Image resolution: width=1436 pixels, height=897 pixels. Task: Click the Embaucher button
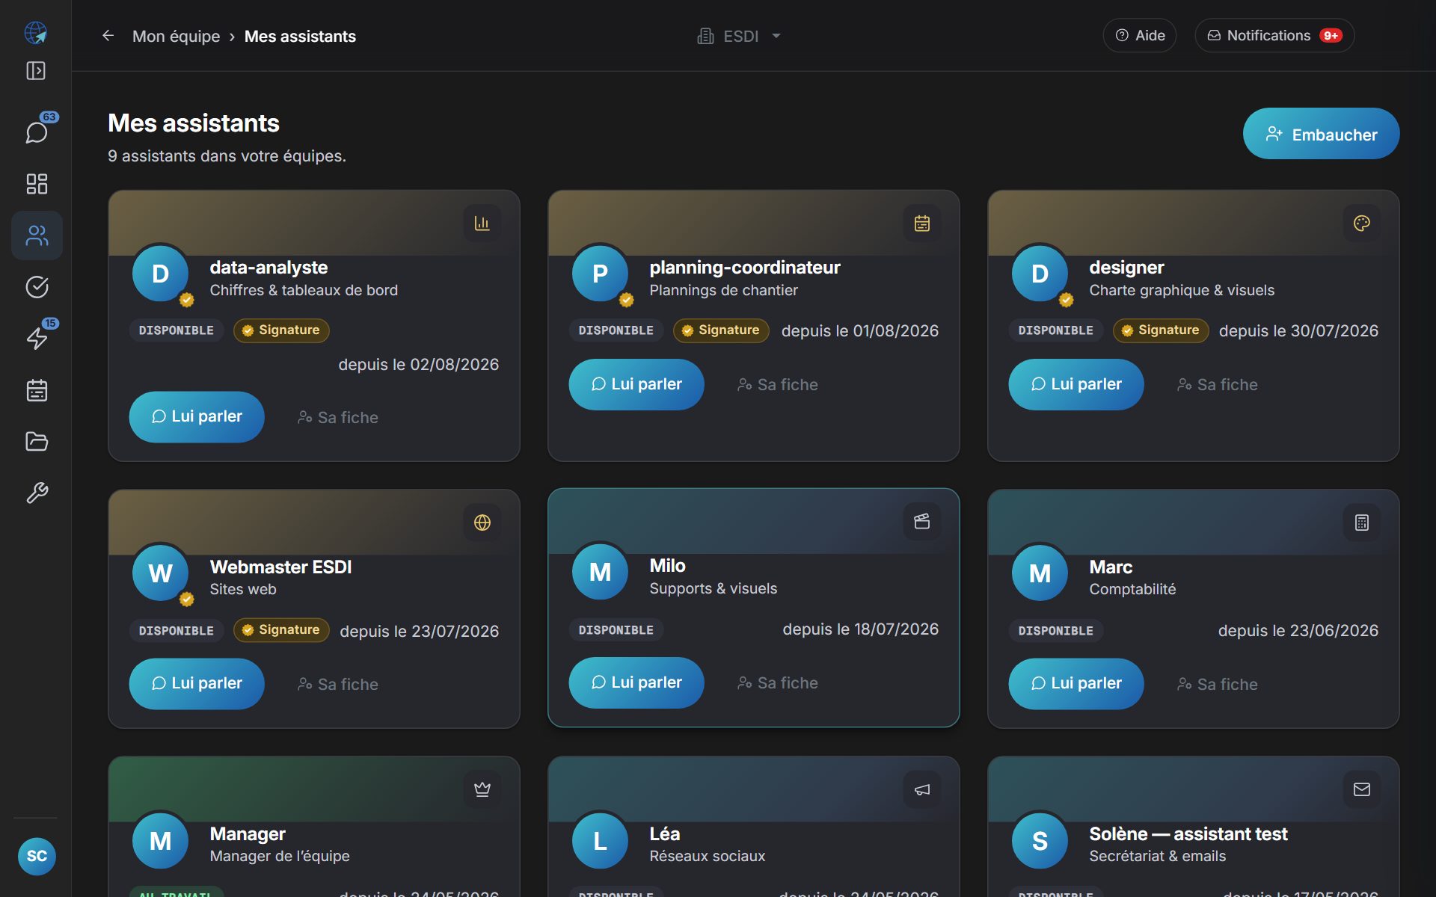point(1321,134)
